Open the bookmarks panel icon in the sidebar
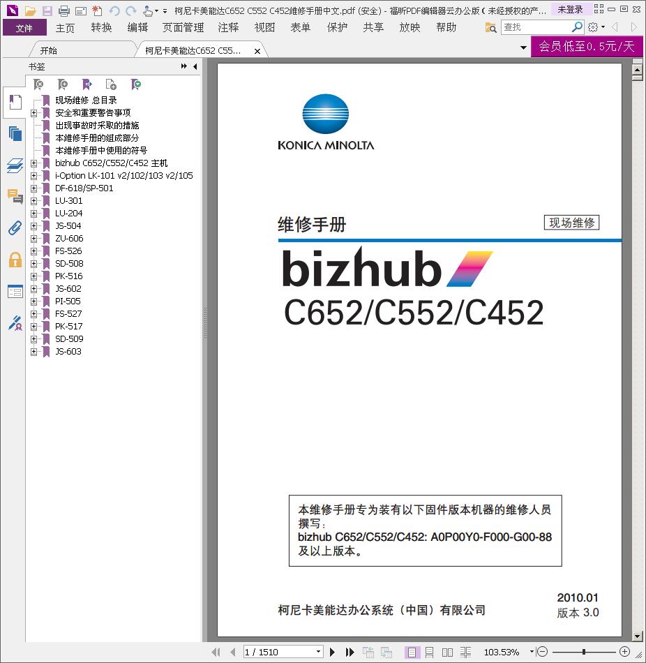This screenshot has height=663, width=646. (15, 103)
